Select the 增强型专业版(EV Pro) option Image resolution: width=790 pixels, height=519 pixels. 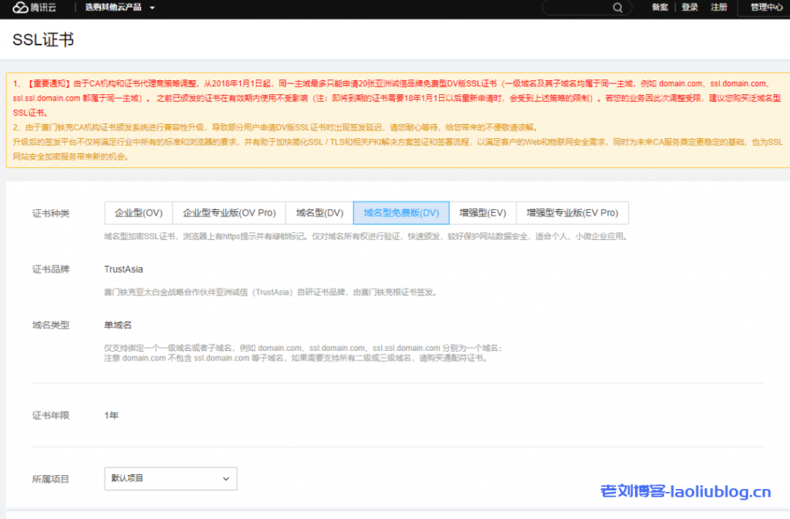572,213
